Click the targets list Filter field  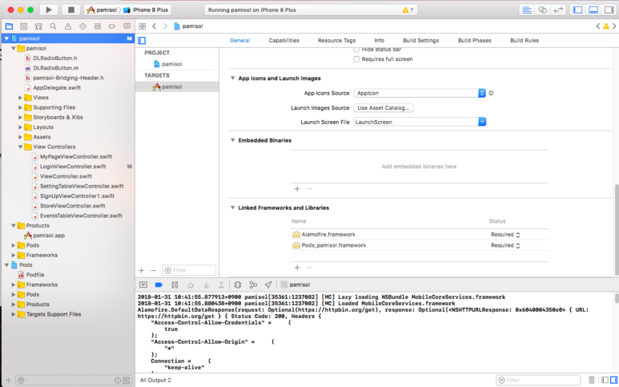[x=189, y=271]
